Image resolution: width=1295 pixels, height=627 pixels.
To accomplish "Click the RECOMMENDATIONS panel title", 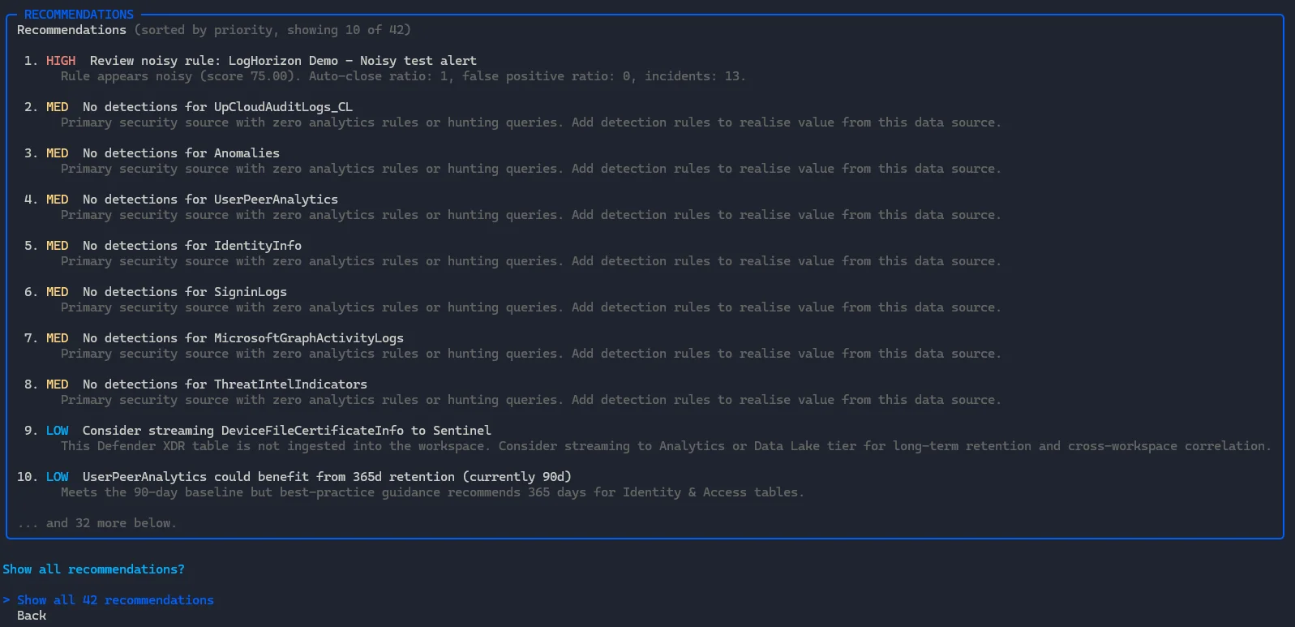I will (x=79, y=15).
